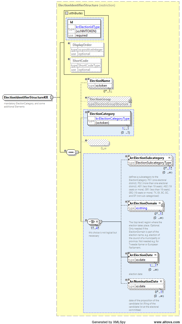Image resolution: width=182 pixels, height=324 pixels.
Task: Select the sequence compositor icon
Action: 71,152
